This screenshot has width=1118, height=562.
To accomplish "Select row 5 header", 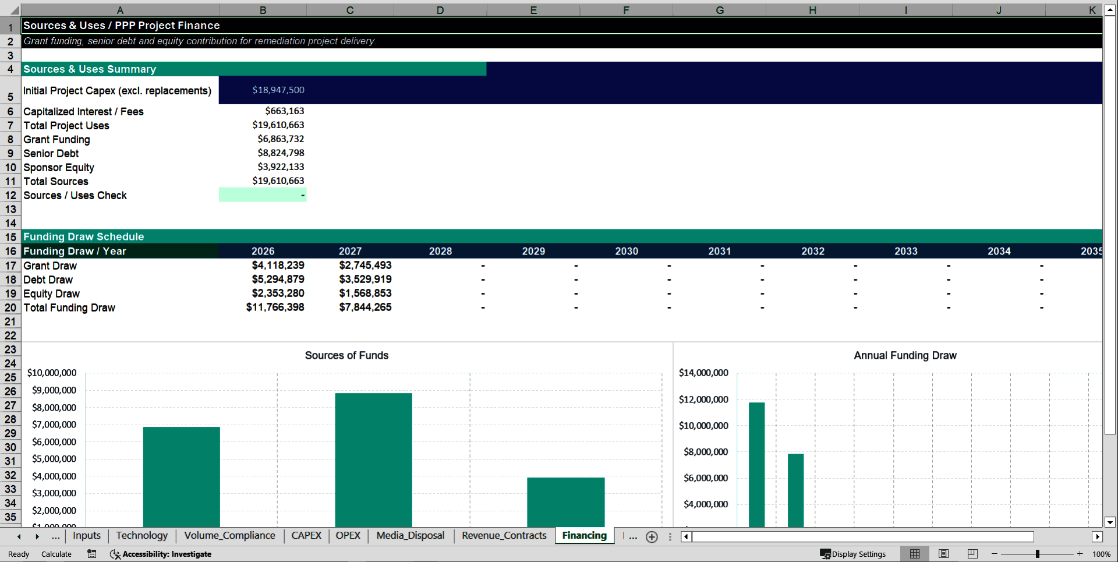I will 10,90.
